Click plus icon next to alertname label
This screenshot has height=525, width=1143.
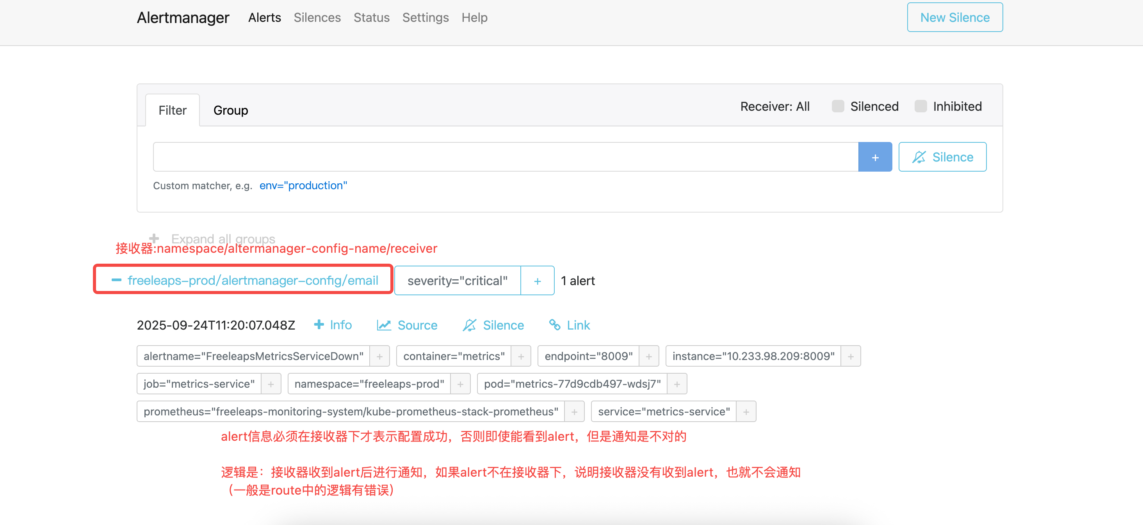click(x=379, y=357)
